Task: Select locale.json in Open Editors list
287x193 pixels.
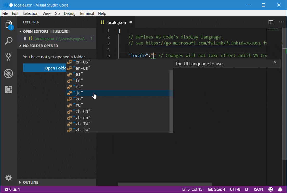Action: [x=56, y=39]
